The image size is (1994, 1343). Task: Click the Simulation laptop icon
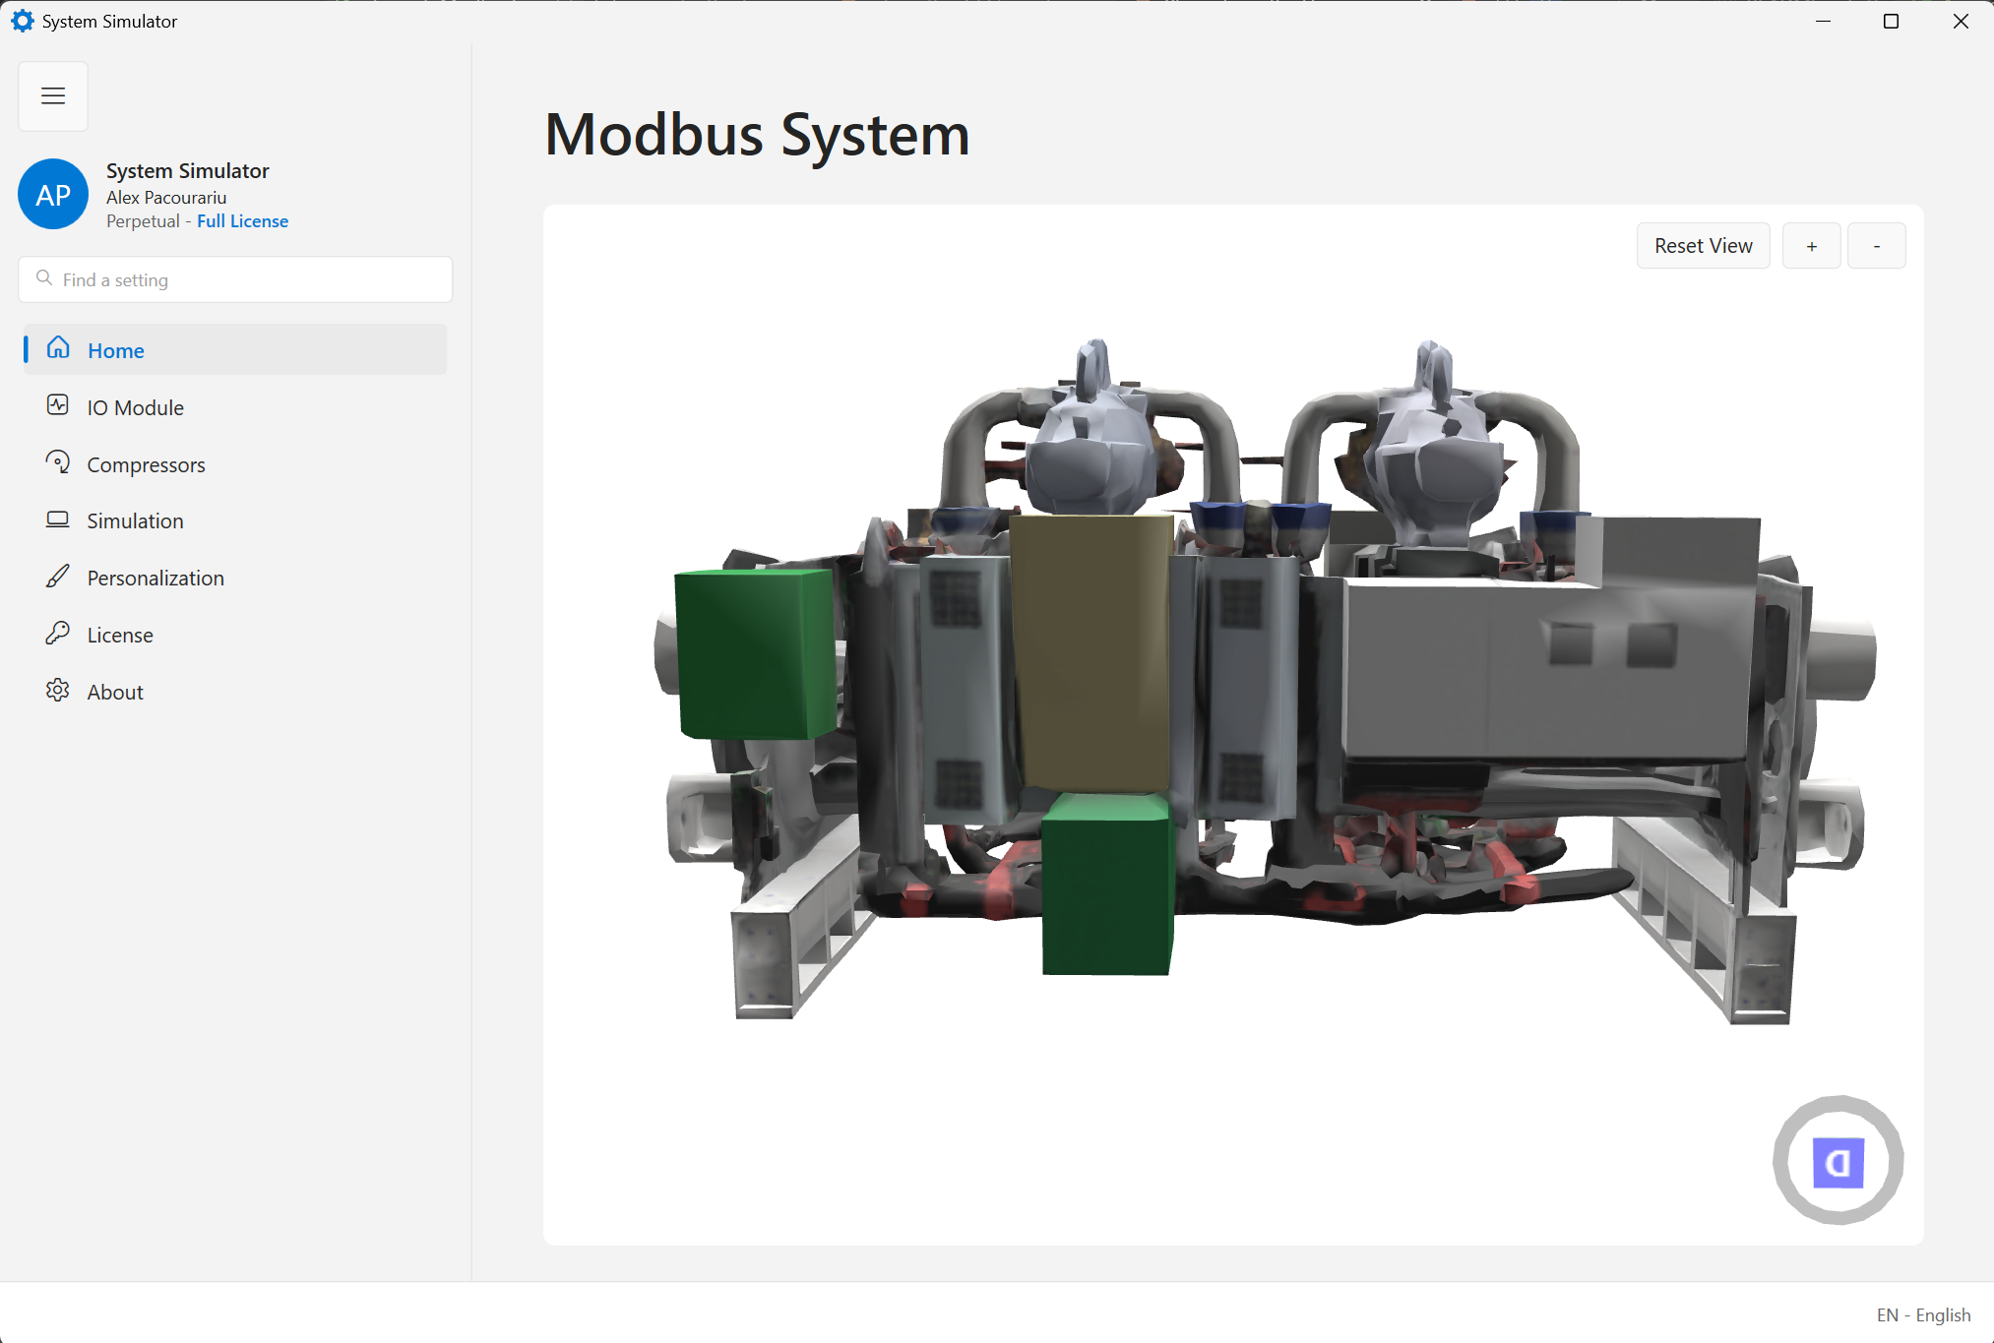point(58,519)
